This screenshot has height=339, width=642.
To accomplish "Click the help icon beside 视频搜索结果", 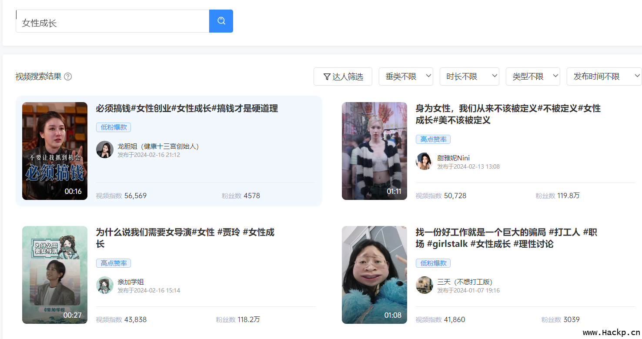I will [68, 76].
